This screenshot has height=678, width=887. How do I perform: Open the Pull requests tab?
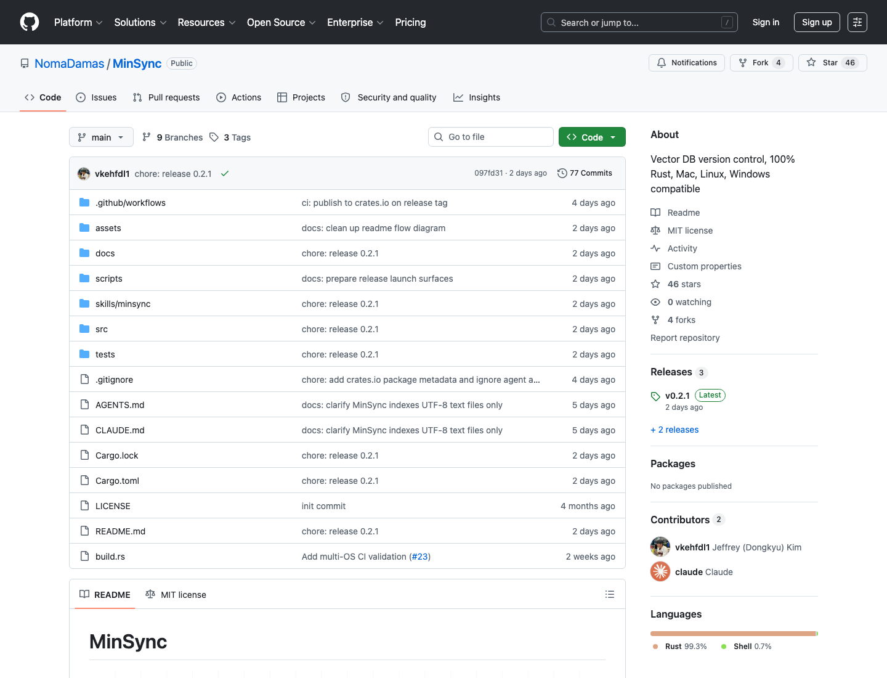tap(166, 97)
